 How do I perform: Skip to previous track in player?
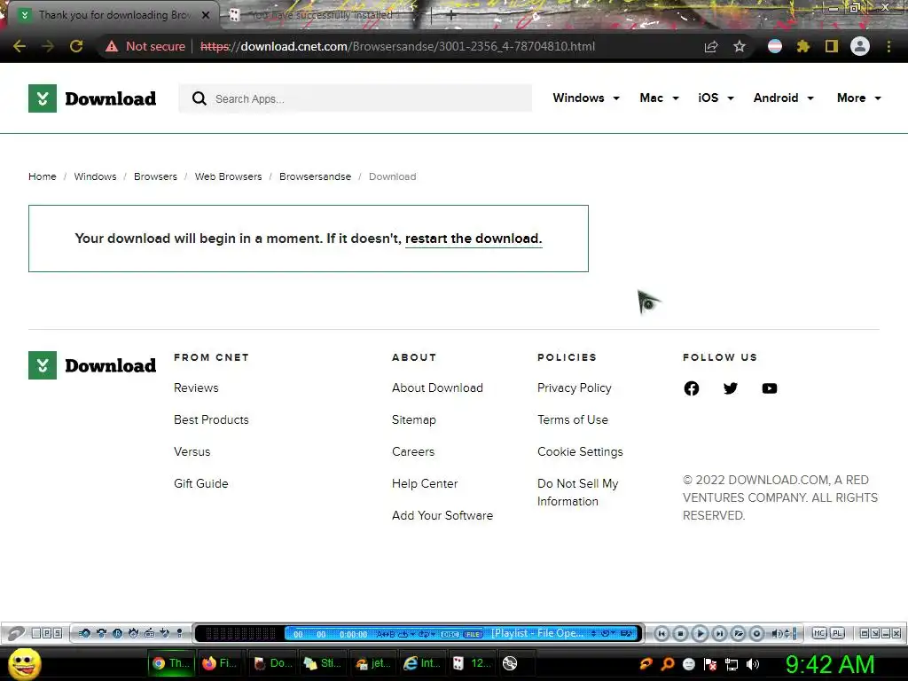point(661,633)
